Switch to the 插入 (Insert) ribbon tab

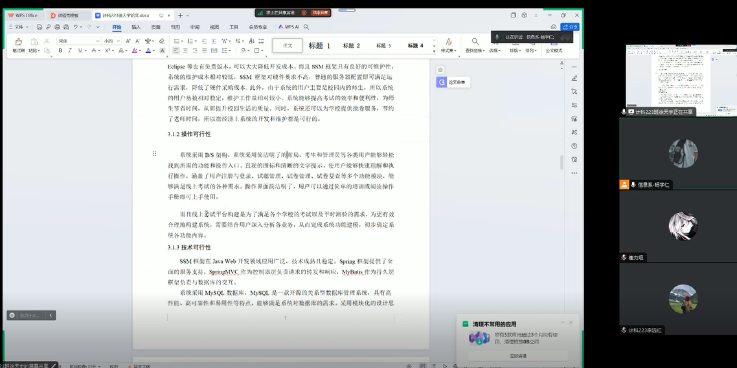click(x=136, y=27)
